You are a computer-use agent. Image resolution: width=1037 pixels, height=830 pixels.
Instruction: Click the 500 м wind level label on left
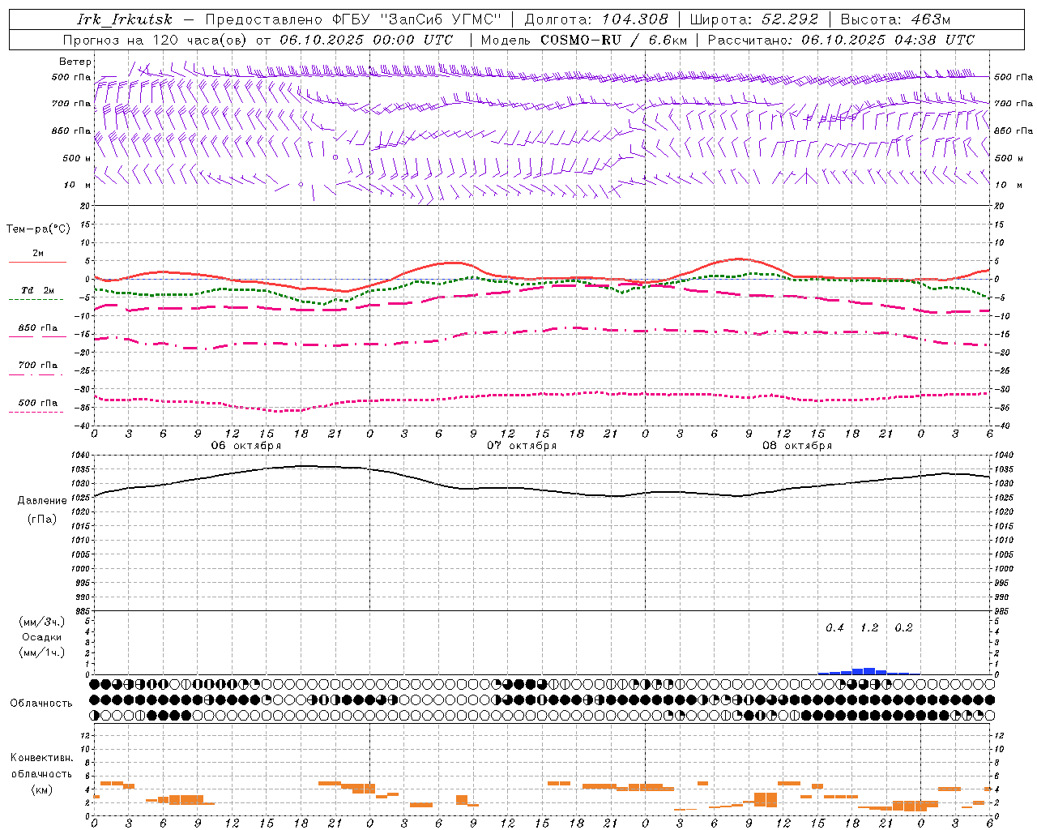77,158
